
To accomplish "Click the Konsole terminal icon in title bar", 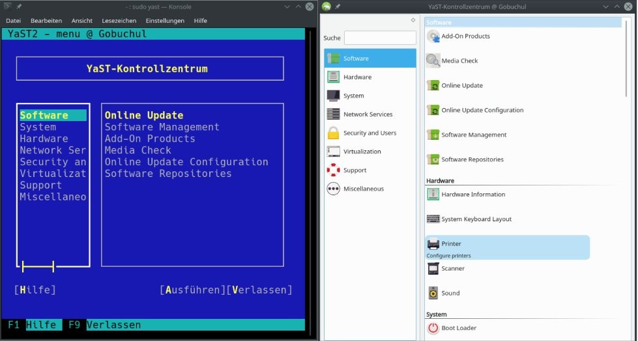I will 7,7.
